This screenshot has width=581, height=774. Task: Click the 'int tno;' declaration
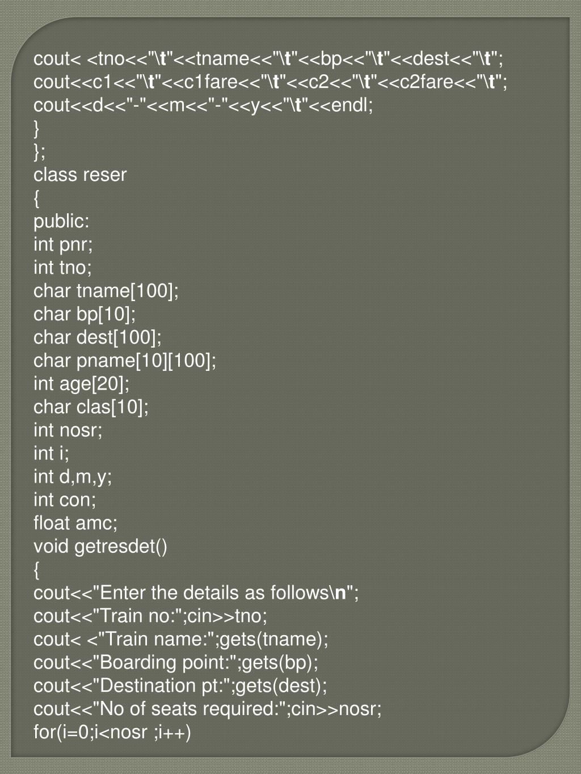[x=62, y=268]
